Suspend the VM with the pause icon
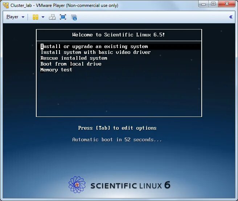Viewport: 238px width, 201px height. (35, 17)
